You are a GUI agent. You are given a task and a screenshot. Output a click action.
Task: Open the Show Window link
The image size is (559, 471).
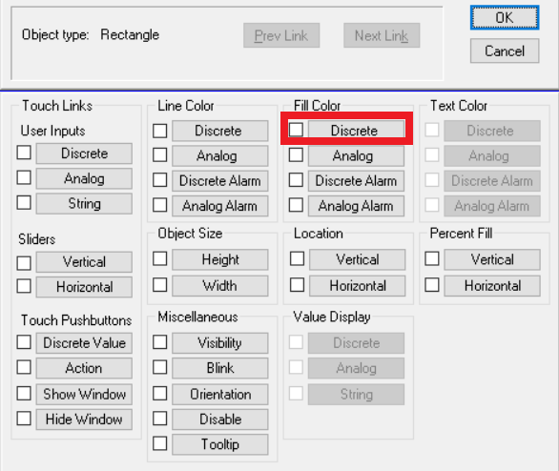tap(84, 394)
